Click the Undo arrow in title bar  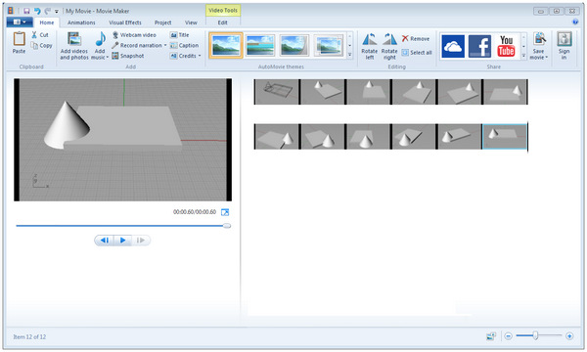pos(37,11)
